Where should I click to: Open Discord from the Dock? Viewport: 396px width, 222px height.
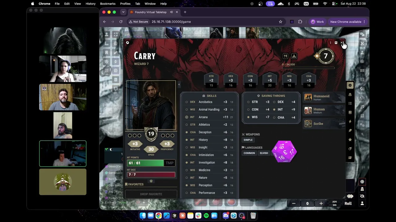tap(226, 216)
